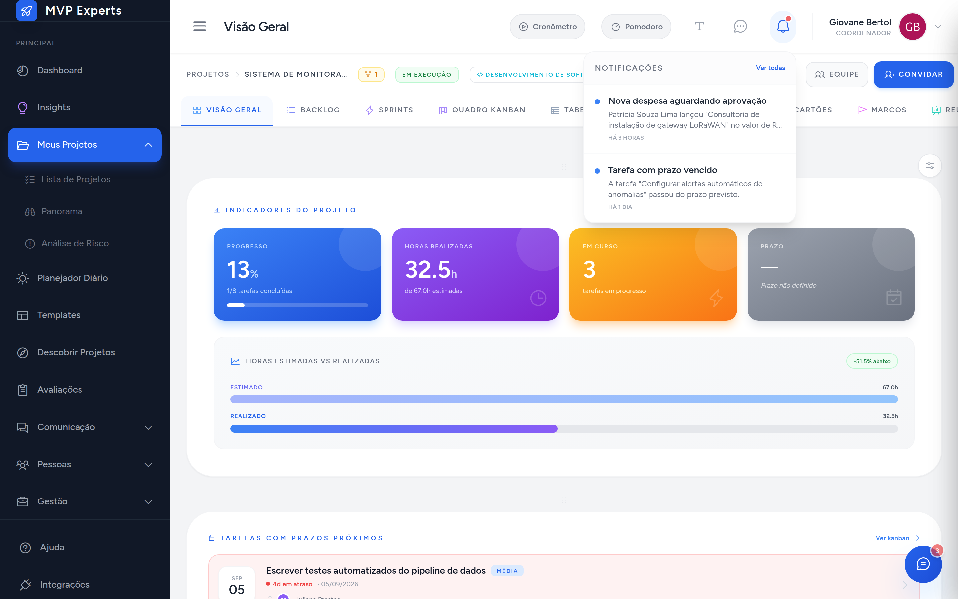Click the clock icon on Horas Realizadas card
Viewport: 958px width, 599px height.
[x=538, y=298]
